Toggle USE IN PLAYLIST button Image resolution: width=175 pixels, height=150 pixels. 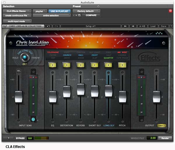pos(60,11)
